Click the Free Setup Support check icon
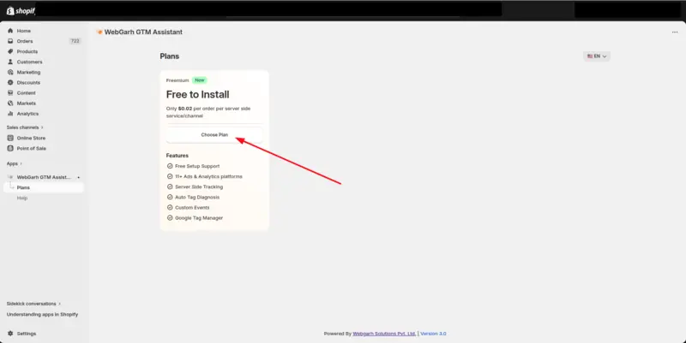 170,166
